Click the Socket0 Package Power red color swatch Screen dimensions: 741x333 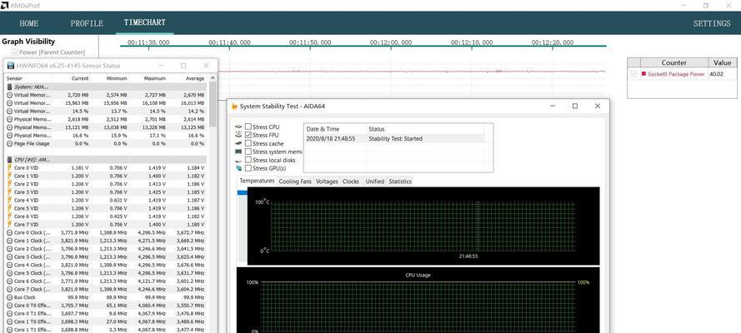643,74
